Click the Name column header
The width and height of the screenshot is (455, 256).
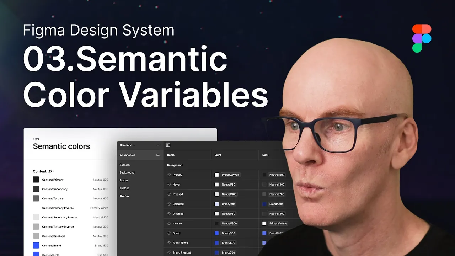pos(171,155)
